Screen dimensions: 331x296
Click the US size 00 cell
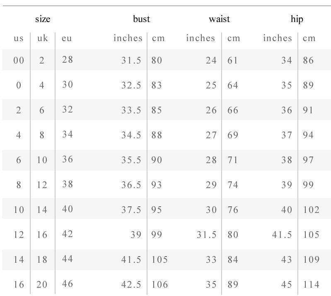(x=19, y=61)
